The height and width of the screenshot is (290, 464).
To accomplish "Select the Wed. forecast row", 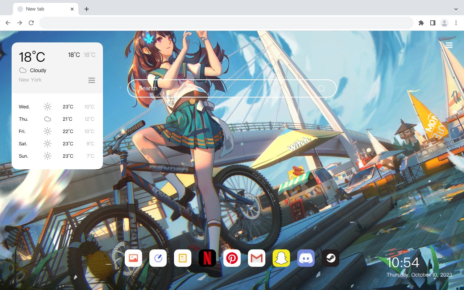I will point(57,107).
